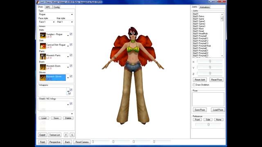Enable the Draw Skeleton checkbox
Image resolution: width=262 pixels, height=147 pixels.
pyautogui.click(x=194, y=85)
